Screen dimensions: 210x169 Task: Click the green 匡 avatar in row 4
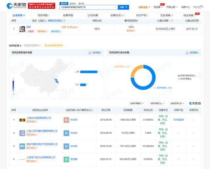(66, 159)
